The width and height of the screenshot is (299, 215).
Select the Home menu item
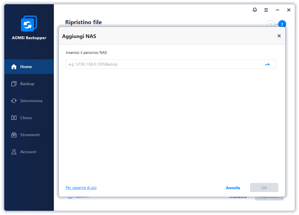point(29,67)
